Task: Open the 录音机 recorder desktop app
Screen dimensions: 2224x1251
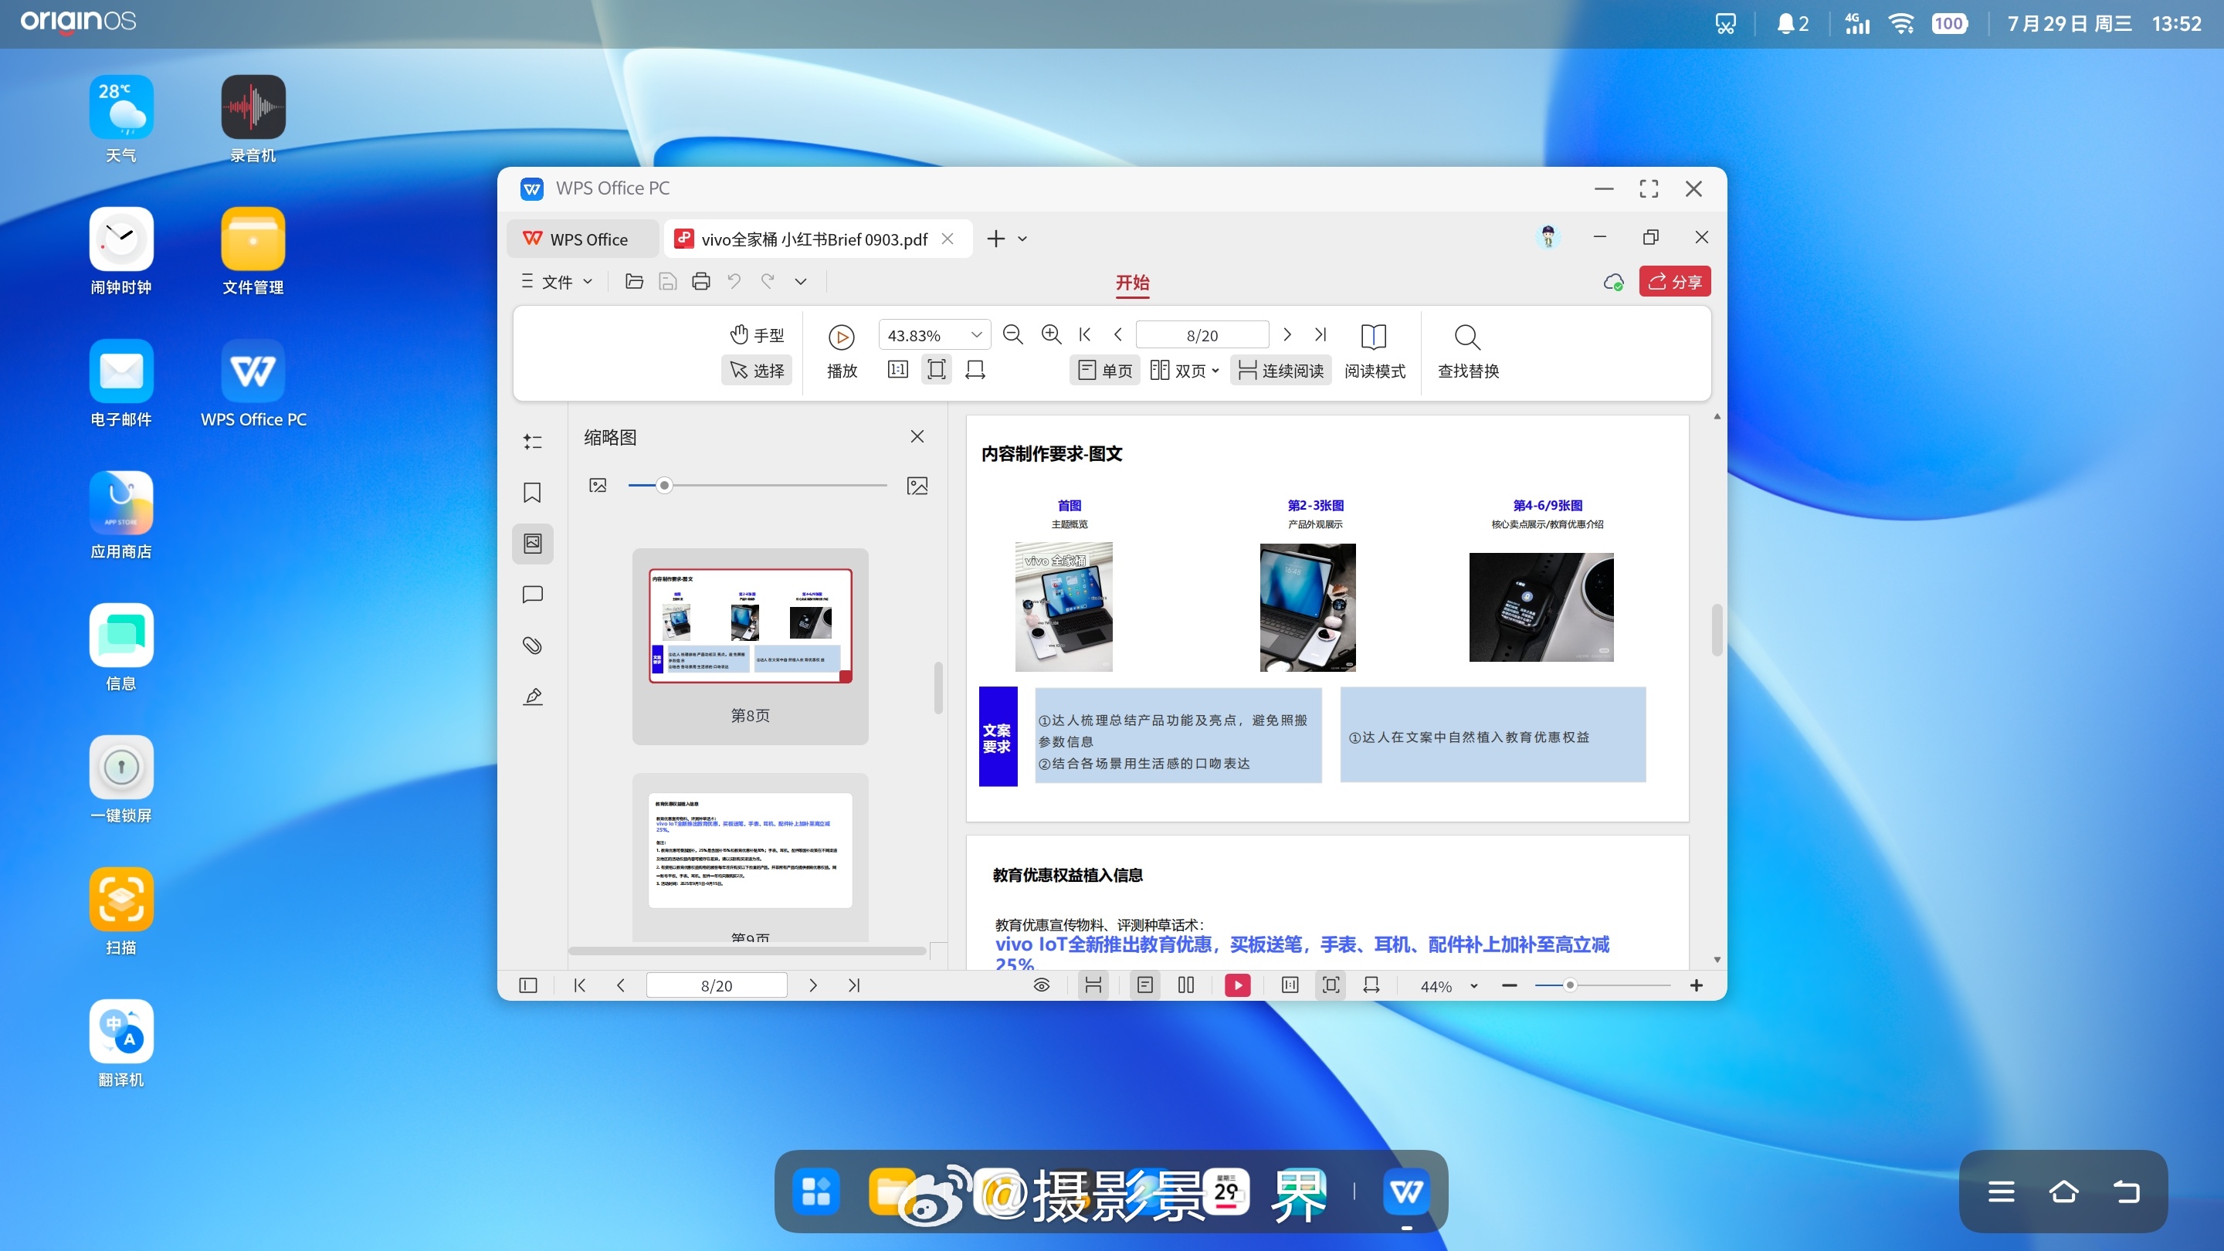Action: (253, 119)
